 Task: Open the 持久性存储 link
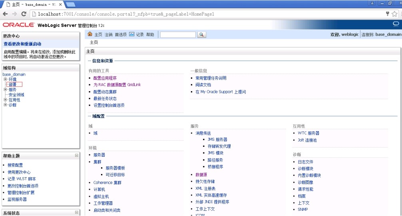tap(205, 181)
